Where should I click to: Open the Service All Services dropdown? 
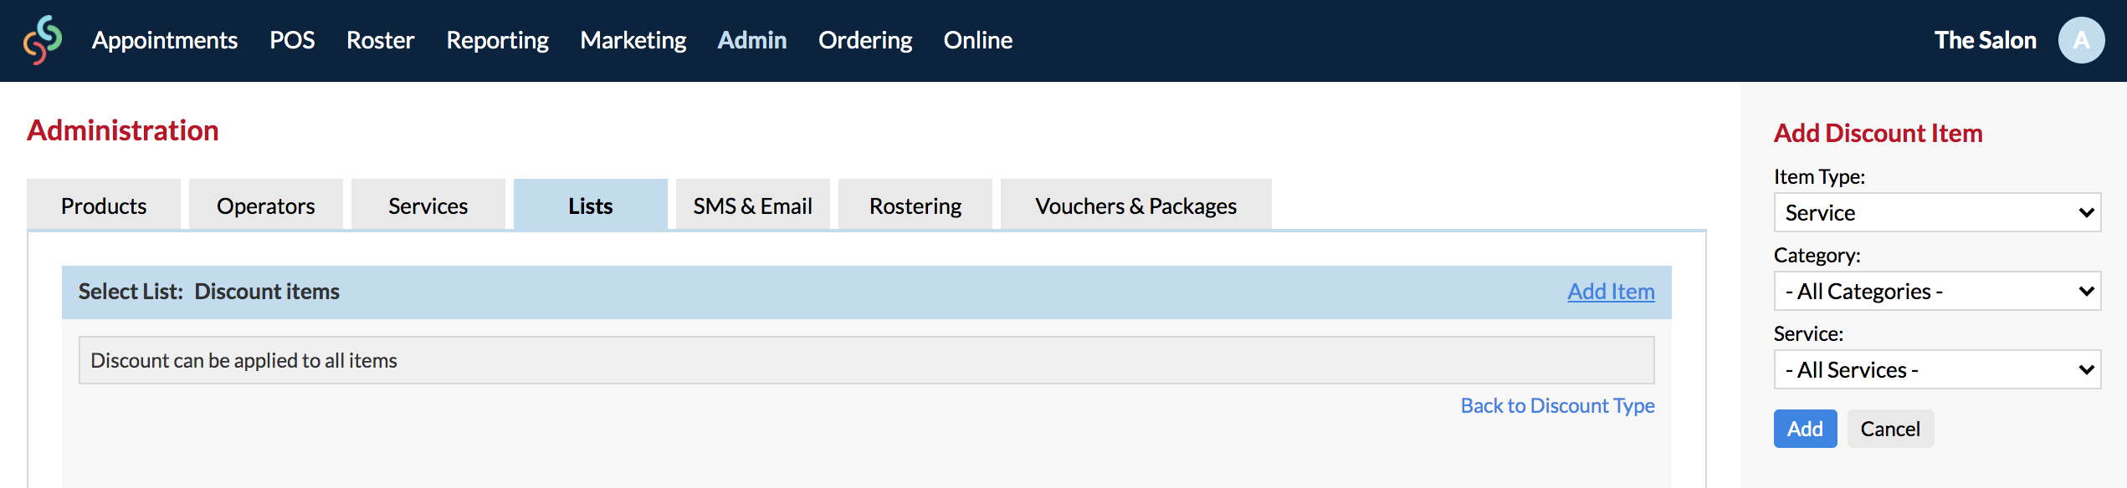1937,369
